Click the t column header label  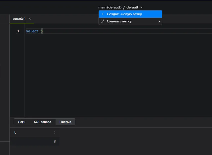click(15, 133)
